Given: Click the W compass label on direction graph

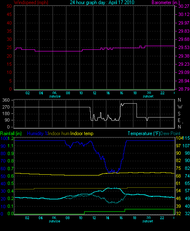Looking at the screenshot, I should [180, 107].
